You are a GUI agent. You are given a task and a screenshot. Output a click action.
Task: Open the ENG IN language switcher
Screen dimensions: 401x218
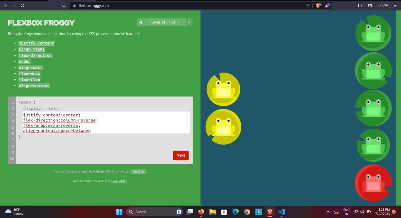point(346,212)
